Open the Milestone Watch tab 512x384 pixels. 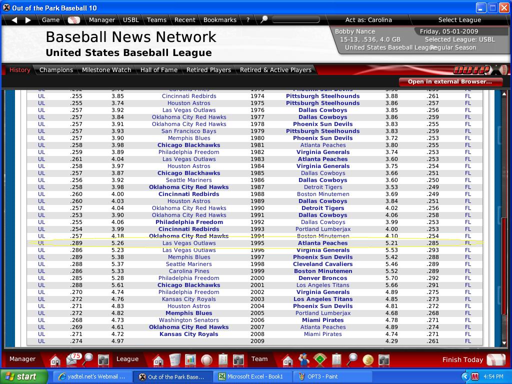pyautogui.click(x=106, y=70)
